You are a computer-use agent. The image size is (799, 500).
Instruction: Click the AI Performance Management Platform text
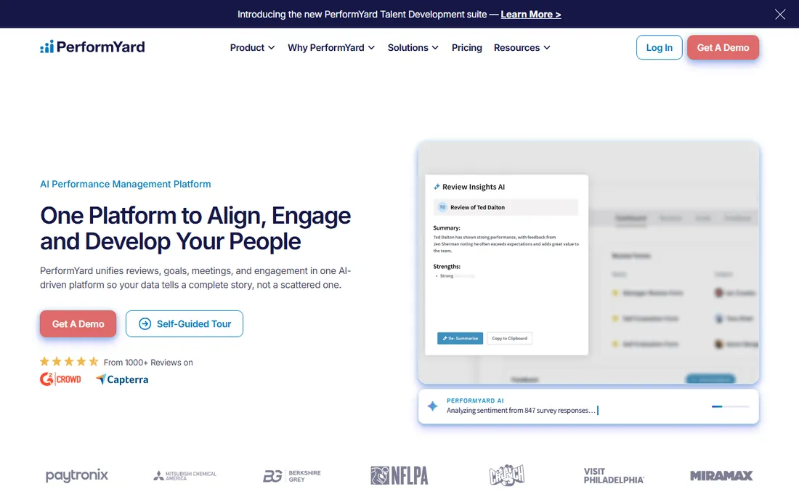[x=126, y=184]
